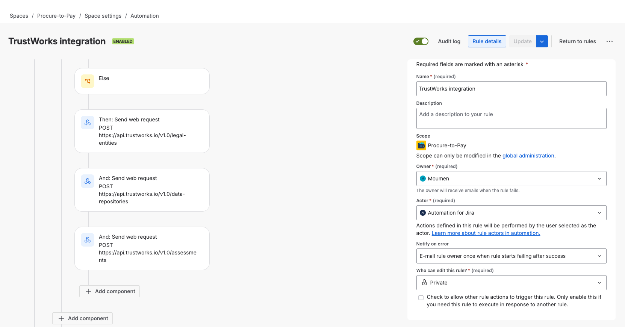Click the Update button

[x=522, y=41]
